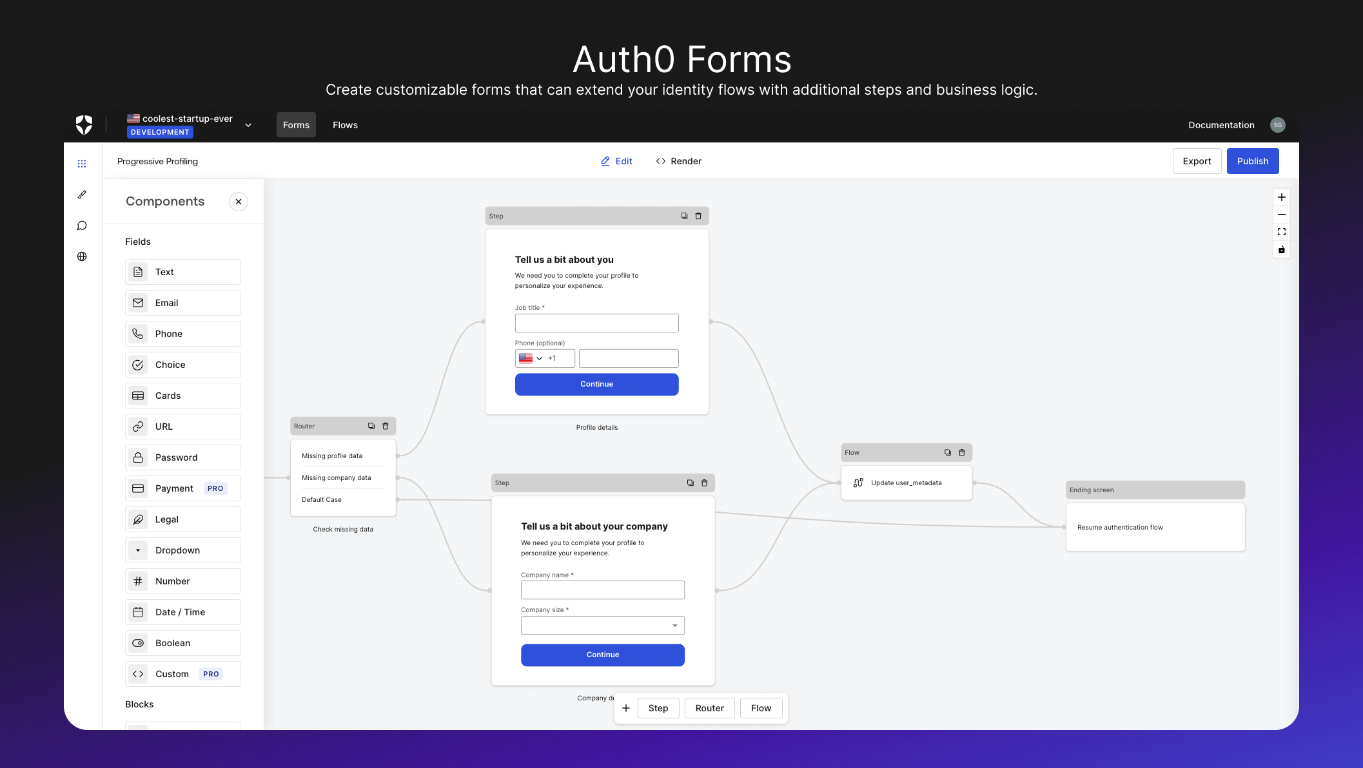The width and height of the screenshot is (1363, 768).
Task: Select the Date / Time field component
Action: point(183,612)
